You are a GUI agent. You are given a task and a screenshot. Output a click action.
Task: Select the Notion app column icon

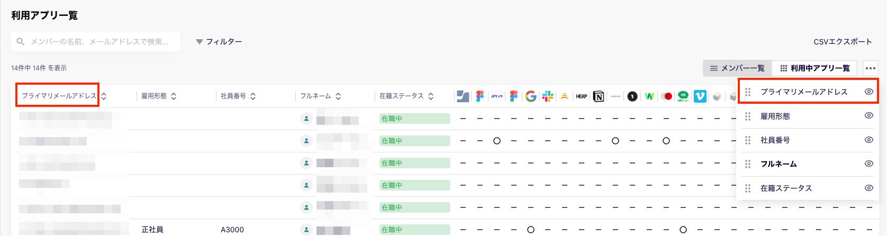599,96
